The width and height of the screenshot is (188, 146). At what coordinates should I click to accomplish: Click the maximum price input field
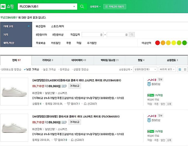click(x=118, y=35)
